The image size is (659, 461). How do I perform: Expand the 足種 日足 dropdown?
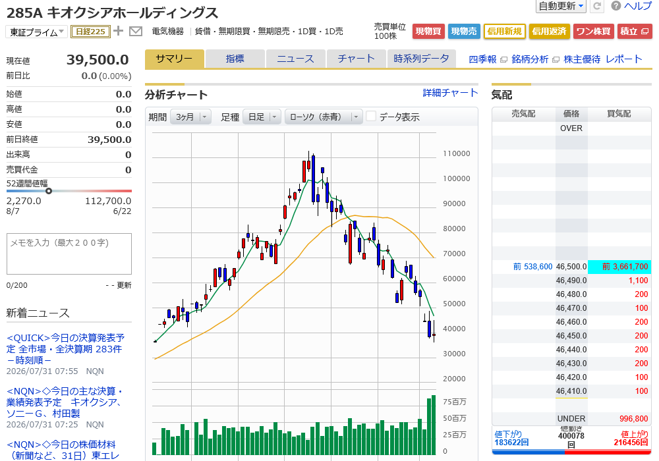pyautogui.click(x=262, y=117)
